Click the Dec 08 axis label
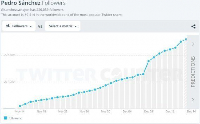200x124 pixels. coord(149,112)
